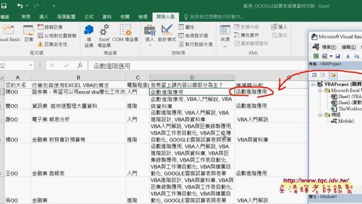The image size is (362, 204).
Task: Click 檢視程式碼 view code
Action: [193, 36]
